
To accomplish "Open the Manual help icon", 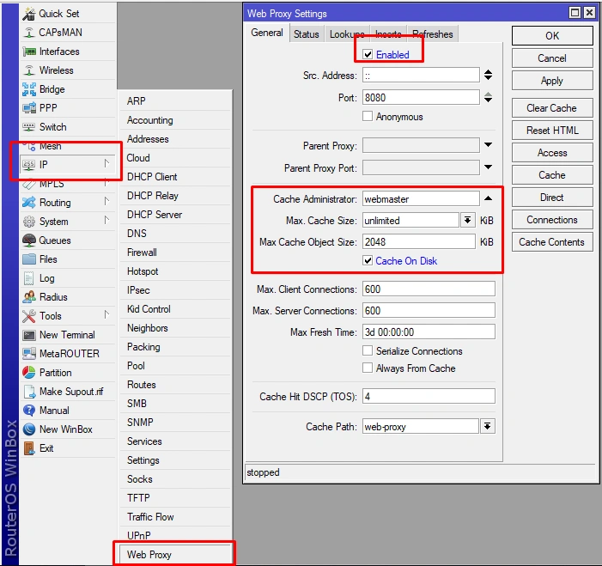I will 29,410.
